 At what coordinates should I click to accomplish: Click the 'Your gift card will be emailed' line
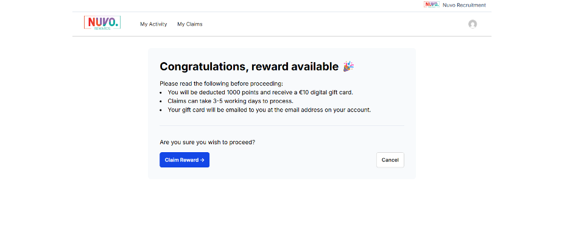[x=269, y=110]
